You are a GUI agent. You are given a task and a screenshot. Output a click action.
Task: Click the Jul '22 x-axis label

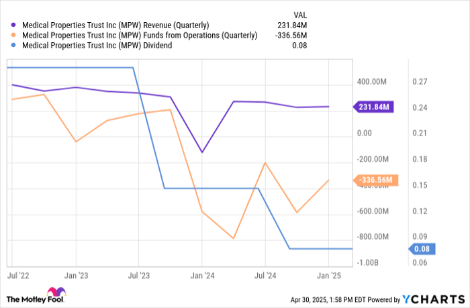(18, 276)
